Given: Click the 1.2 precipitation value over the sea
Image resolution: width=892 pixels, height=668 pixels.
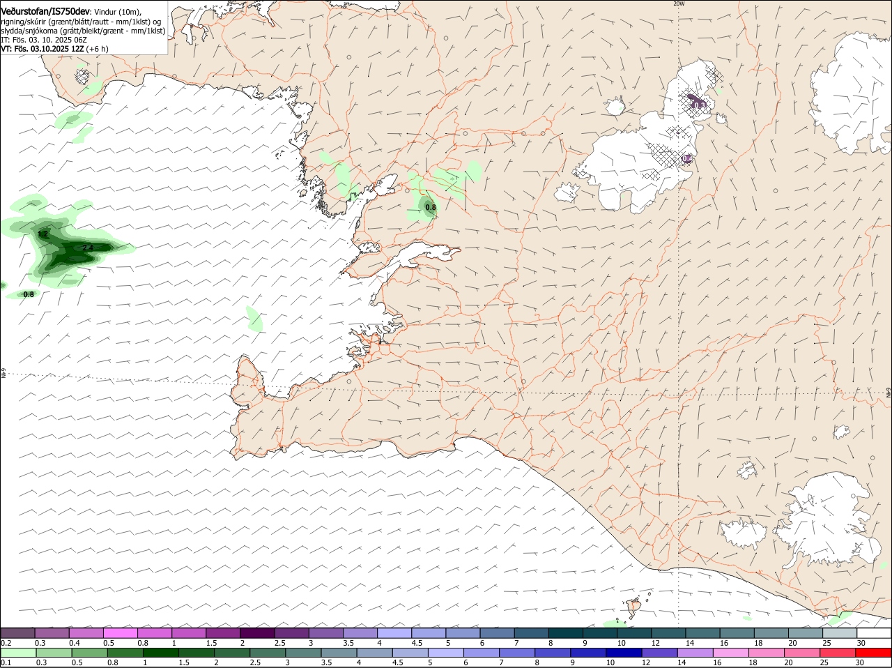Looking at the screenshot, I should 43,234.
